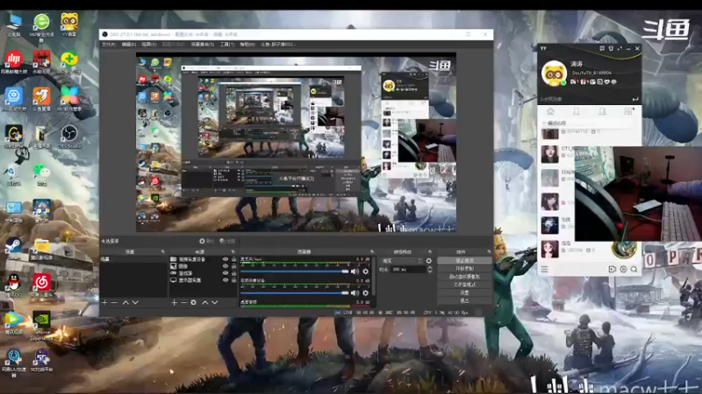Move the scene up in Scenes panel
This screenshot has height=394, width=702.
click(125, 302)
